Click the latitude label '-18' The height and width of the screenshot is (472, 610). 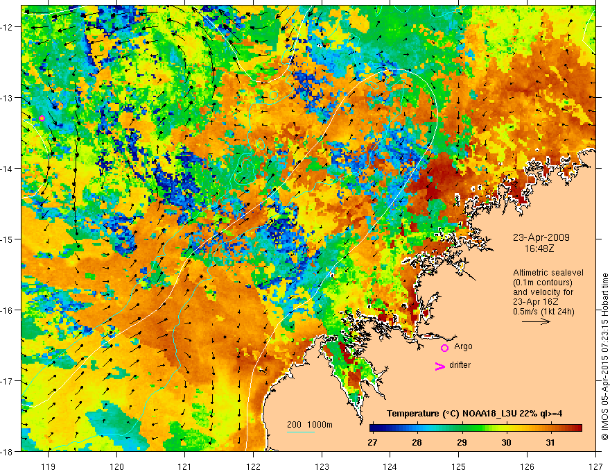coord(8,452)
